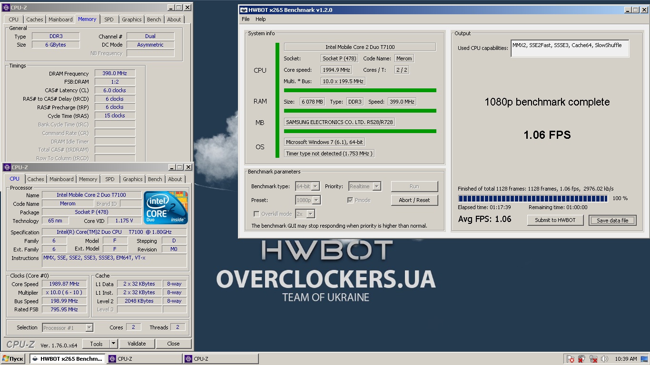
Task: Switch to About tab in upper CPU-Z
Action: pyautogui.click(x=174, y=19)
